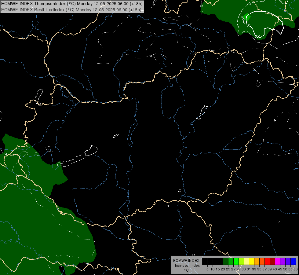Click the legend tick value 60

coord(296,269)
